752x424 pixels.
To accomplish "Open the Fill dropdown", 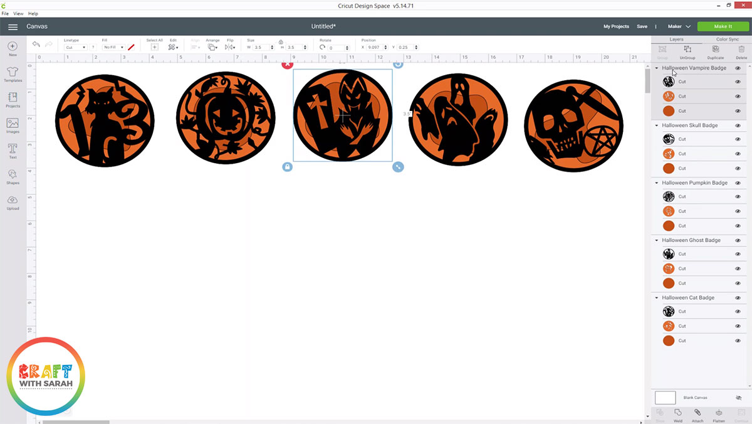I will (x=114, y=47).
